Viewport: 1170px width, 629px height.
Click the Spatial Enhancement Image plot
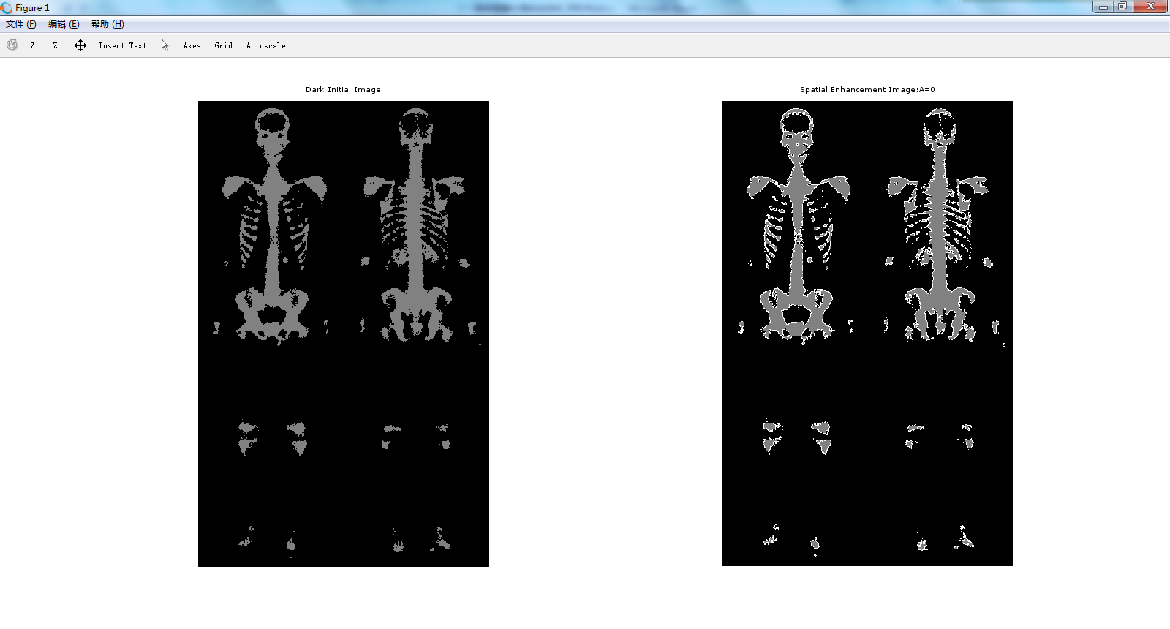[x=867, y=334]
